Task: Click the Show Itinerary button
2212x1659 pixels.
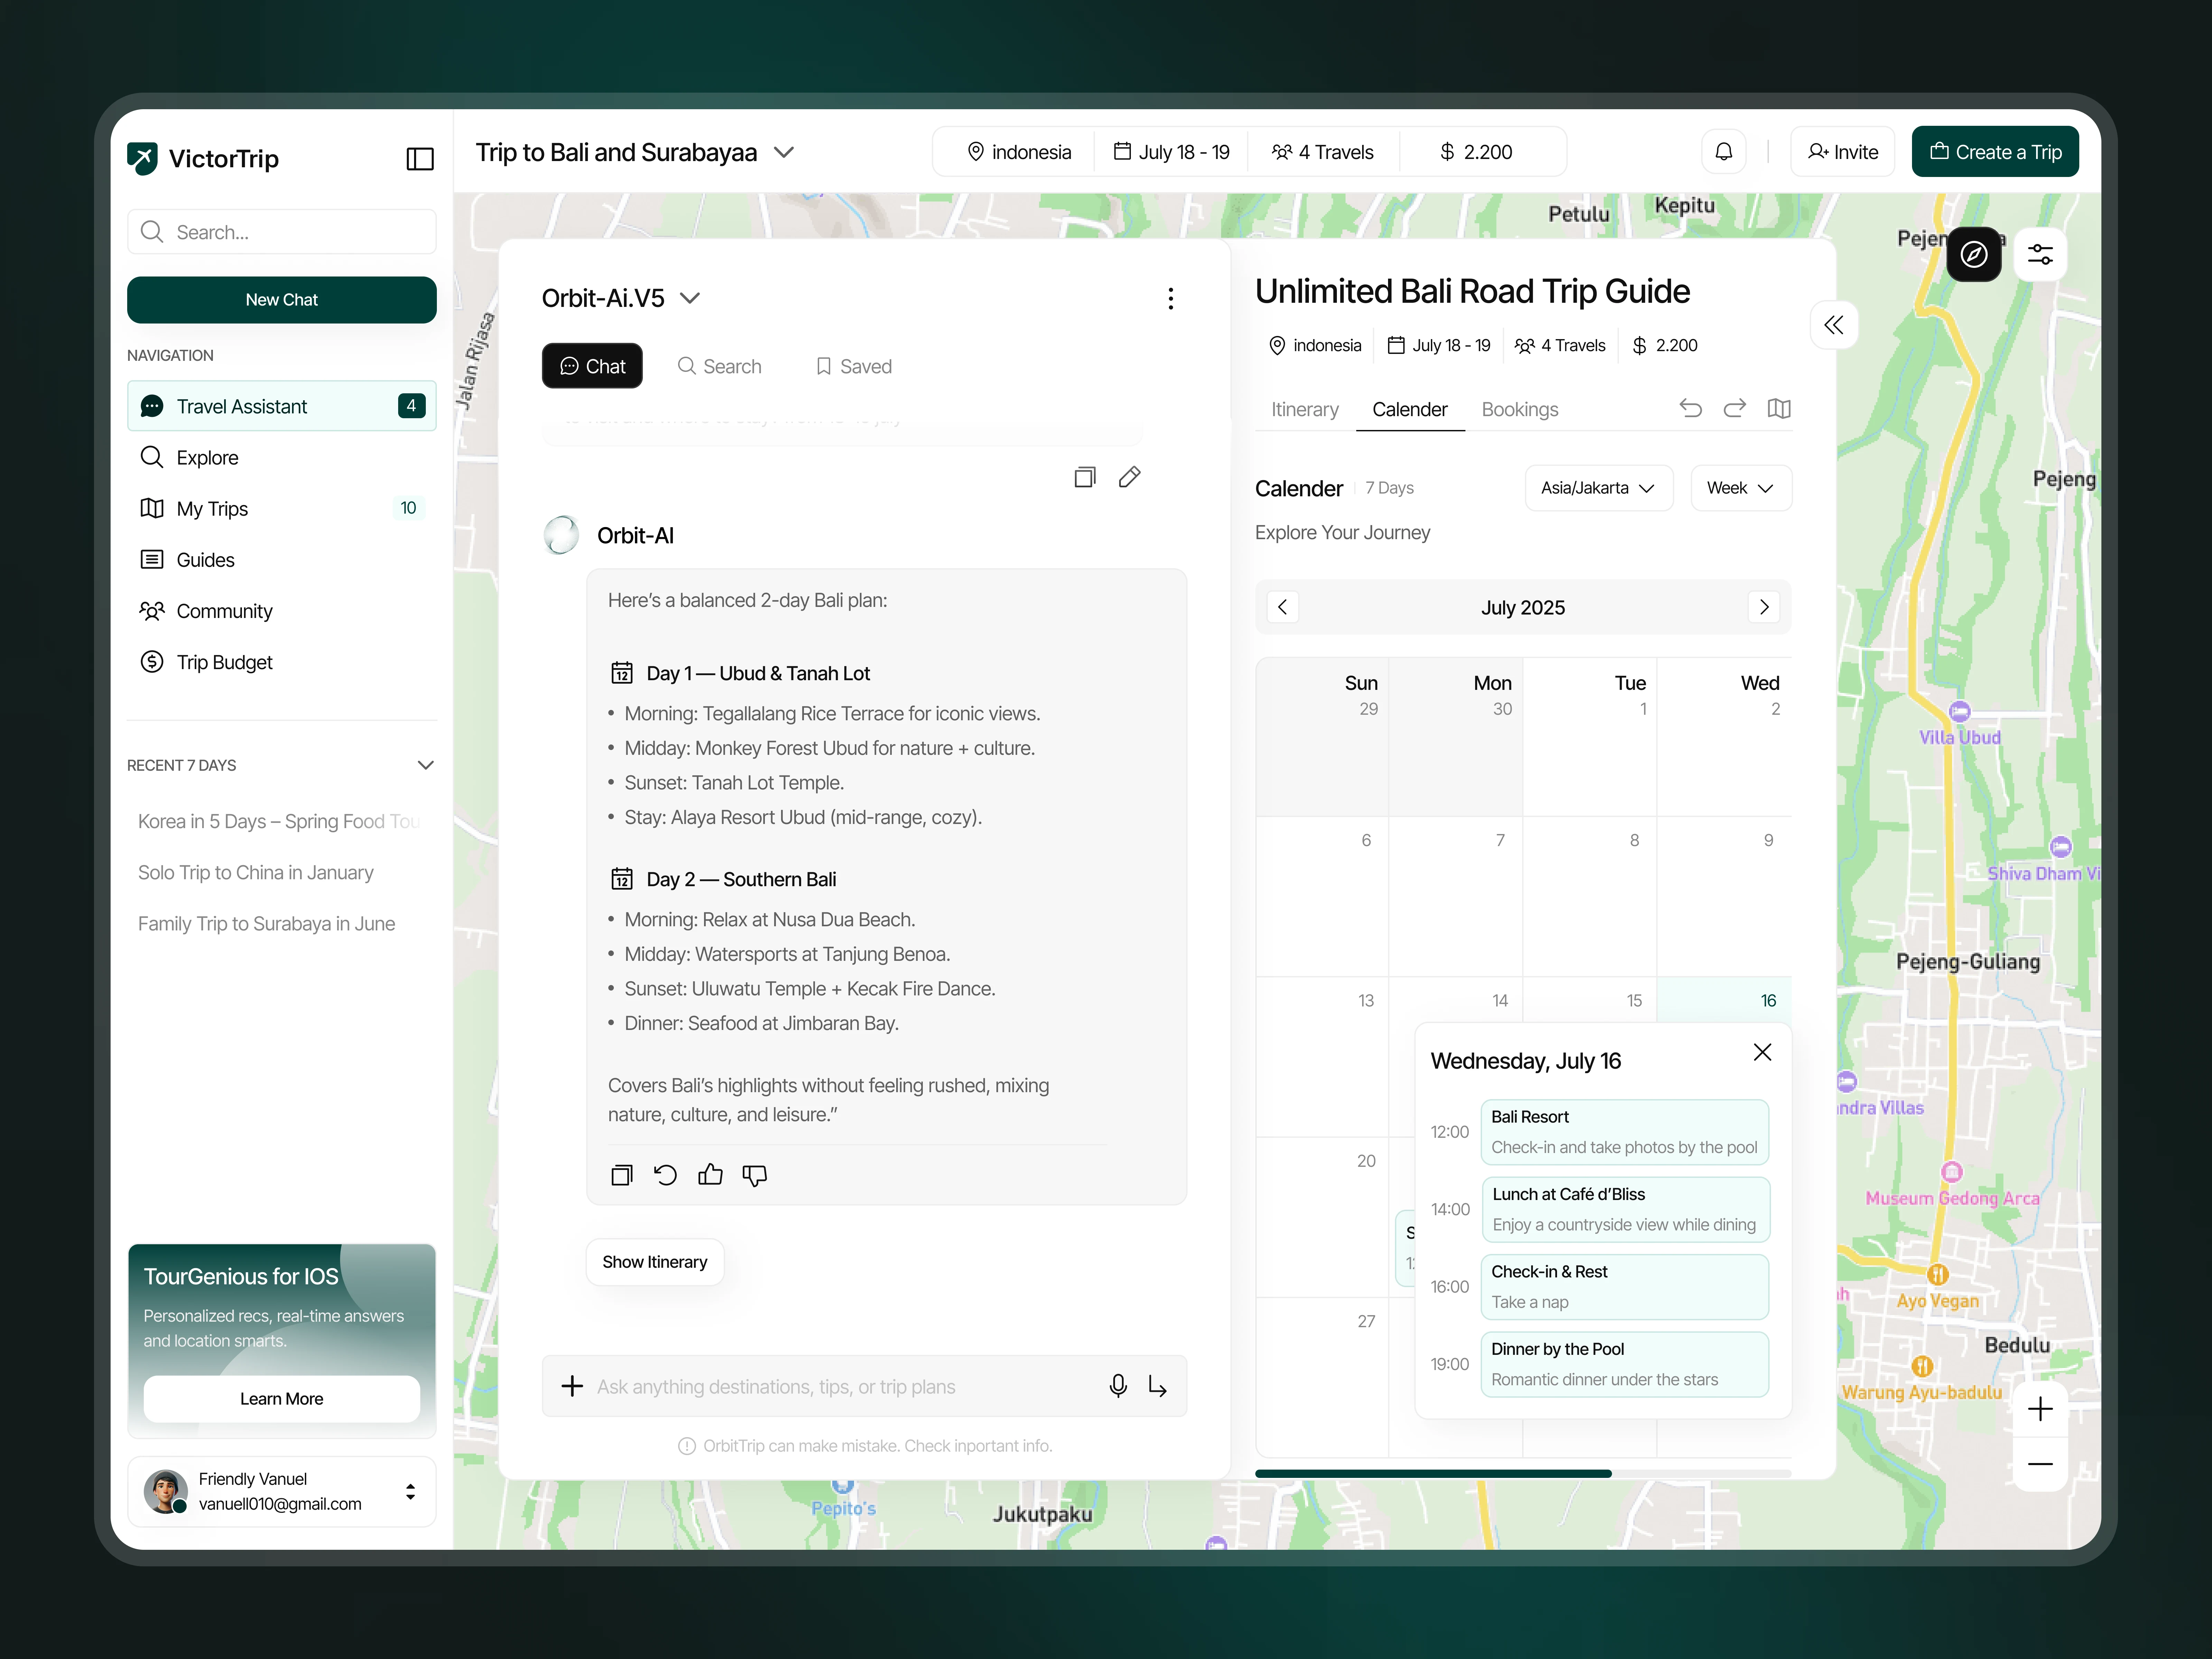Action: [655, 1262]
